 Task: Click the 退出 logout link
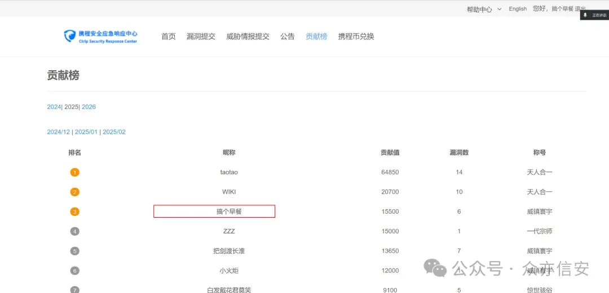(x=580, y=9)
